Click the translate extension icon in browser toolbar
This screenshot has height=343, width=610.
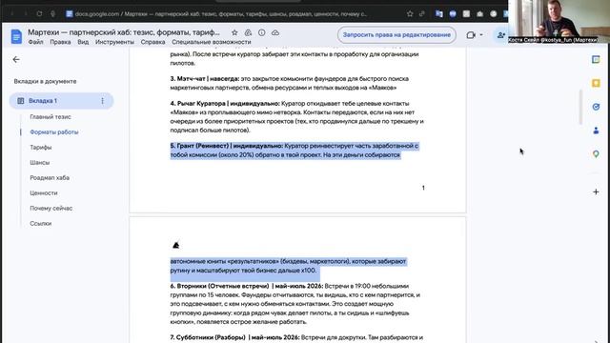click(x=439, y=13)
